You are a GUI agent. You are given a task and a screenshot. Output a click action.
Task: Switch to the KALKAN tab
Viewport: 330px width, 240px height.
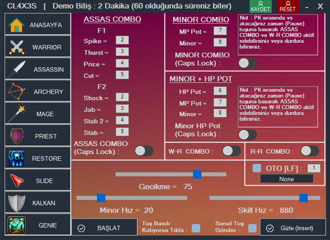(x=38, y=203)
